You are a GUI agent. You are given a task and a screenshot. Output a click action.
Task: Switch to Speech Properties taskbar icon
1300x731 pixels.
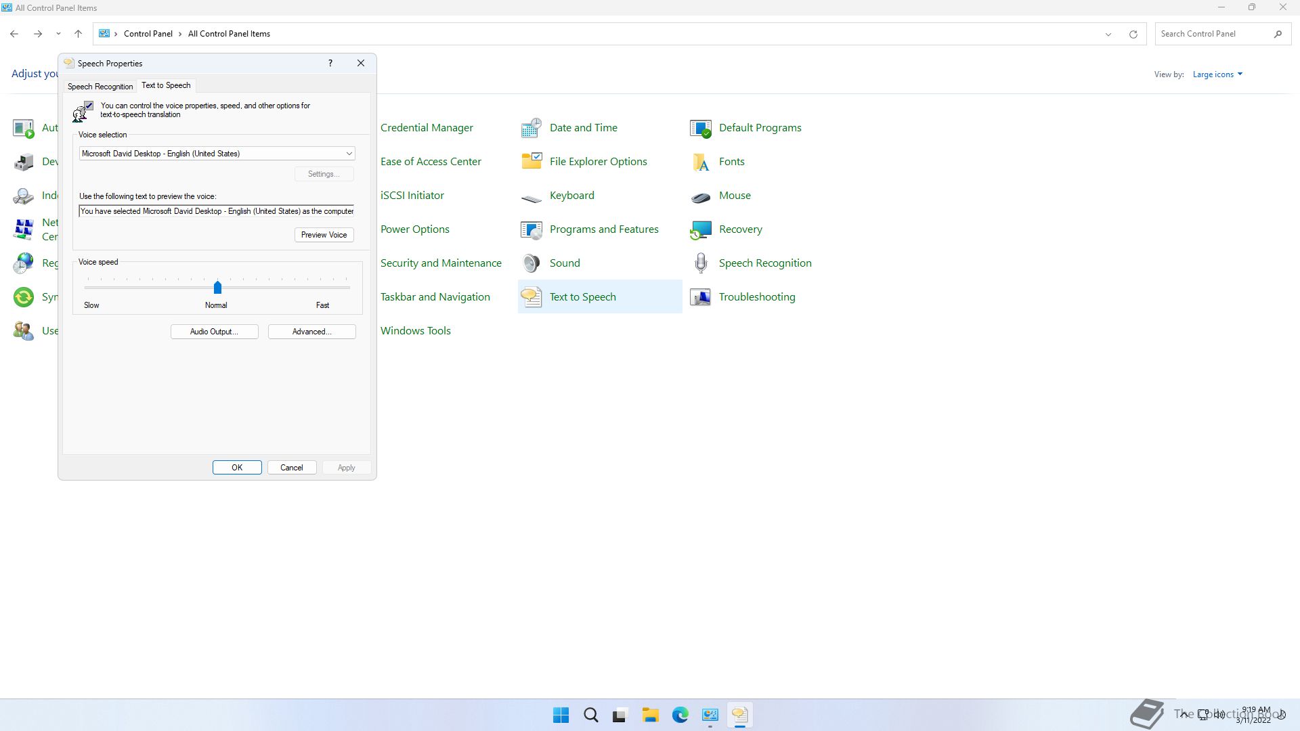[739, 715]
